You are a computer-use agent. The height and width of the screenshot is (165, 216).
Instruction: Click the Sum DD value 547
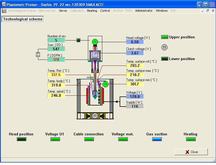pos(56,49)
